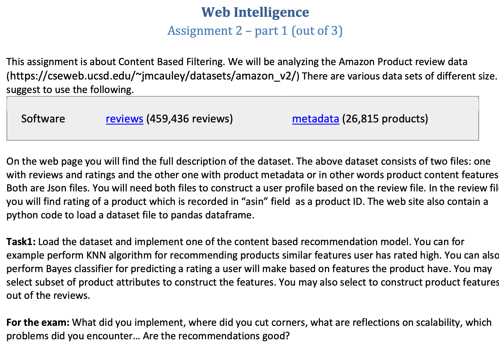Image resolution: width=499 pixels, height=345 pixels.
Task: Click the phrase Content Based Filtering
Action: pyautogui.click(x=171, y=62)
